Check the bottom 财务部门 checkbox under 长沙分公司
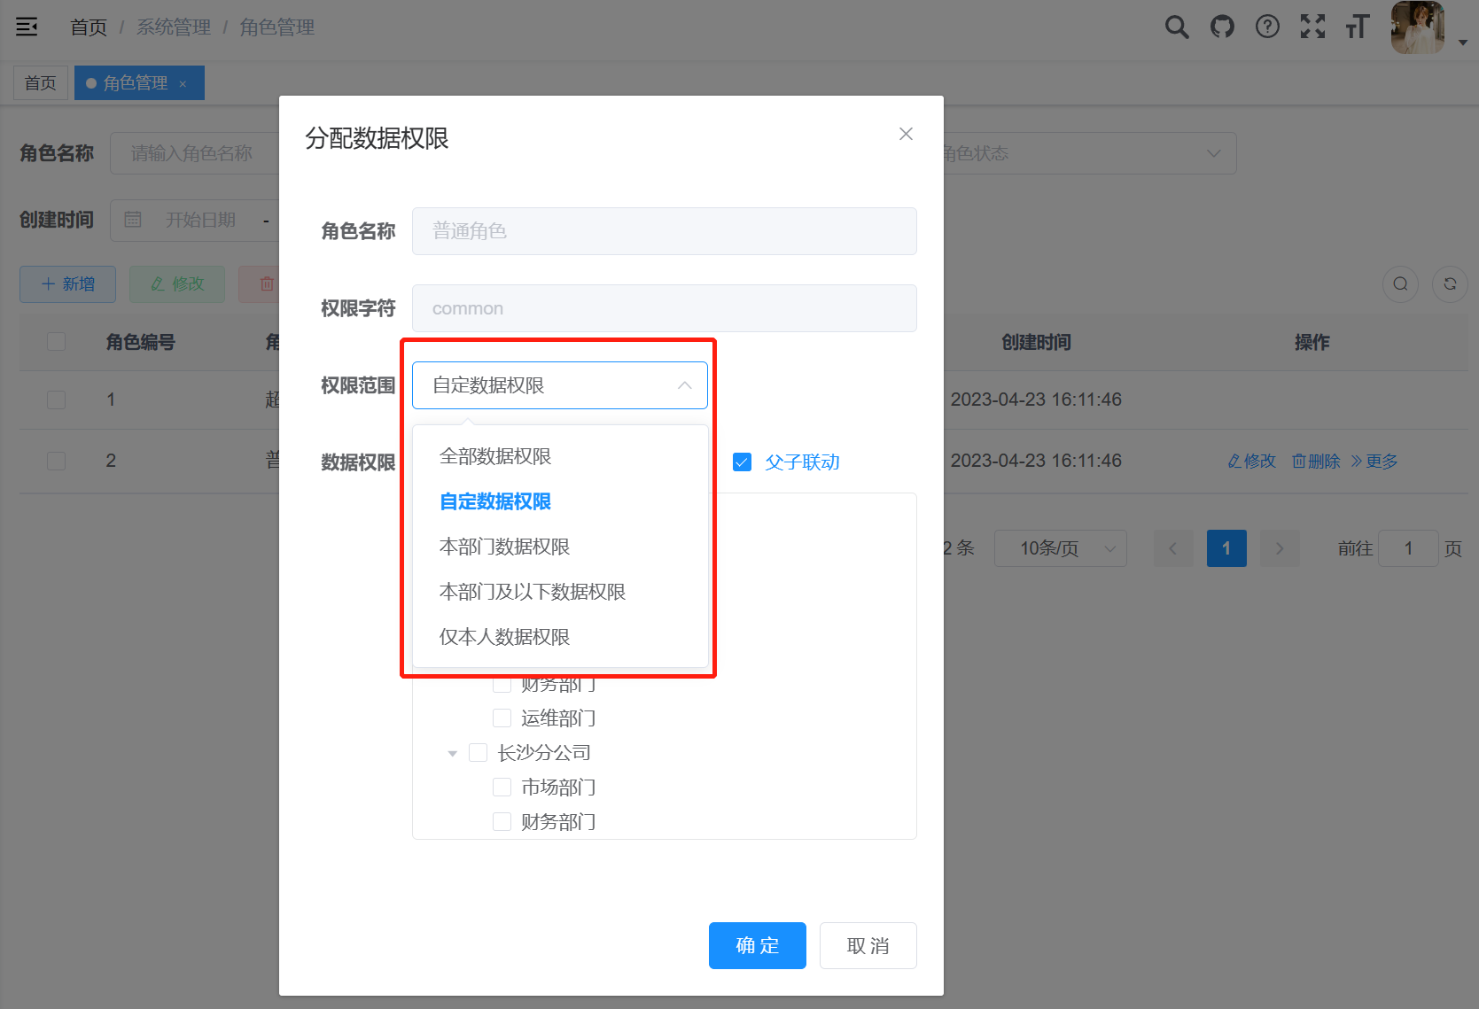The width and height of the screenshot is (1479, 1009). tap(502, 821)
